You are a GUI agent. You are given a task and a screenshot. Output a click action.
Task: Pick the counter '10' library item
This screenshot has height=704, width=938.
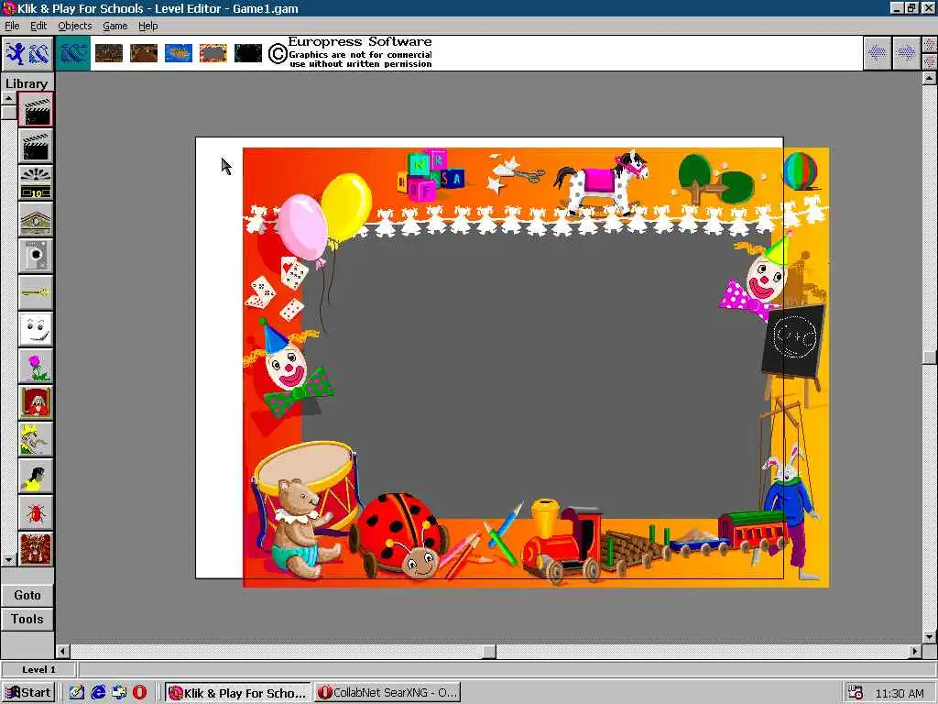[36, 183]
